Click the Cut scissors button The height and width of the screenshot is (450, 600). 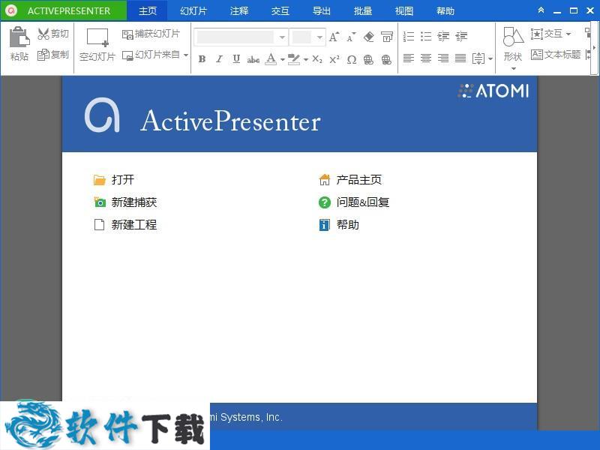pyautogui.click(x=53, y=34)
